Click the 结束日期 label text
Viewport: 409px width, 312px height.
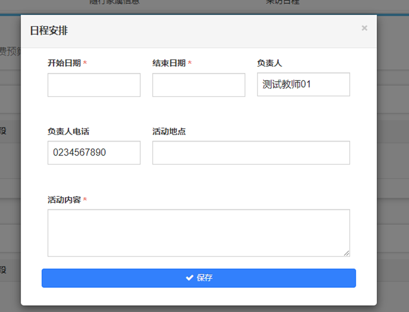[169, 63]
